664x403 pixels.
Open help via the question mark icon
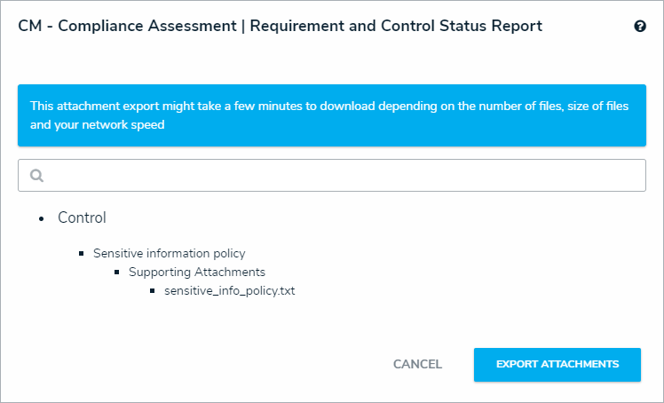[x=640, y=27]
